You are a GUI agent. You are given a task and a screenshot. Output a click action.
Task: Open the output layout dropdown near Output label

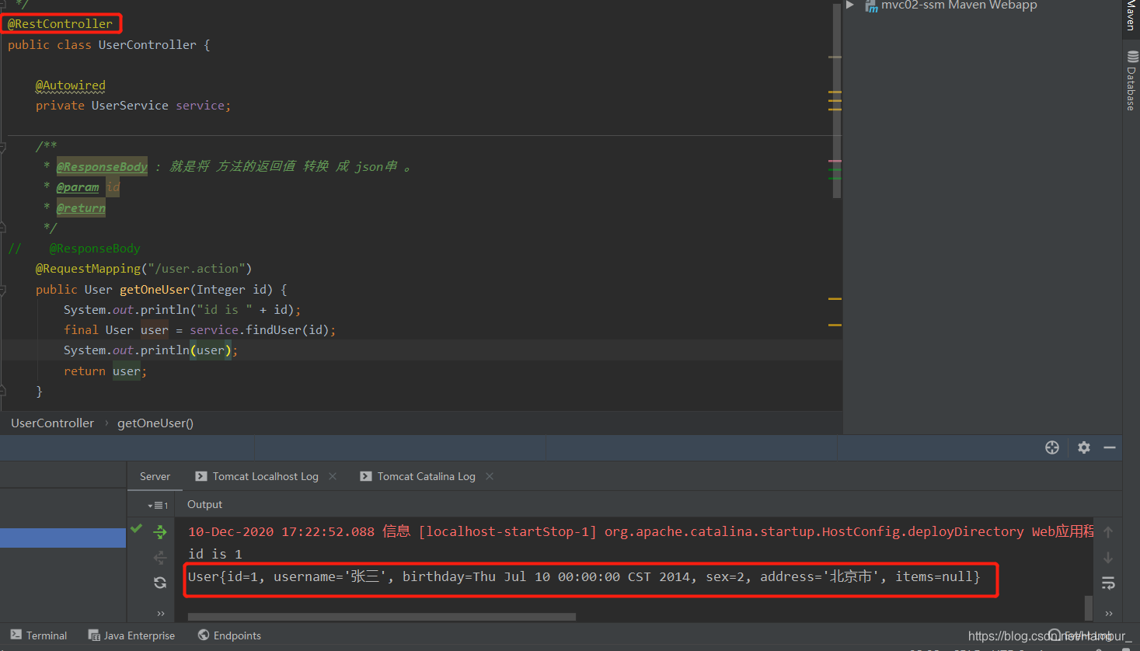[156, 504]
